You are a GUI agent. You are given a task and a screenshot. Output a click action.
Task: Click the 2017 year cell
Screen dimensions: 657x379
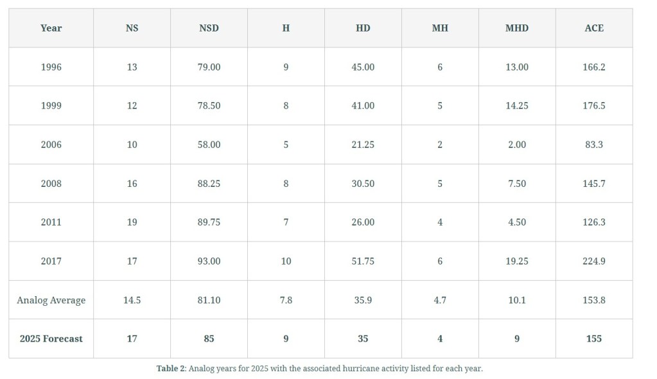coord(51,261)
